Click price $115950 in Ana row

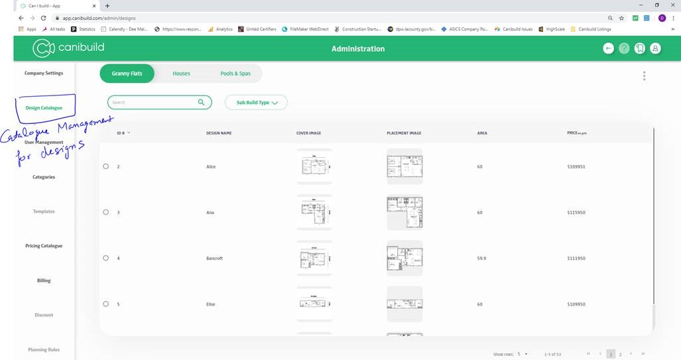(x=576, y=212)
